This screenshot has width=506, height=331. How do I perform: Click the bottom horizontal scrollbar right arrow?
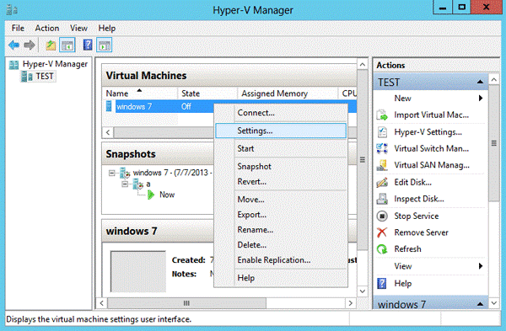click(351, 303)
